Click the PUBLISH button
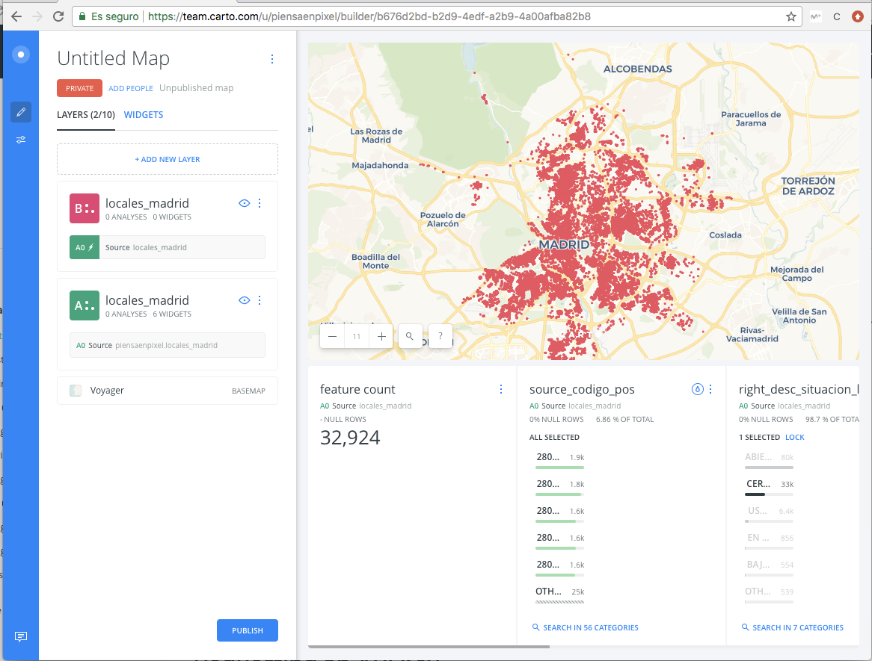872x661 pixels. coord(248,630)
